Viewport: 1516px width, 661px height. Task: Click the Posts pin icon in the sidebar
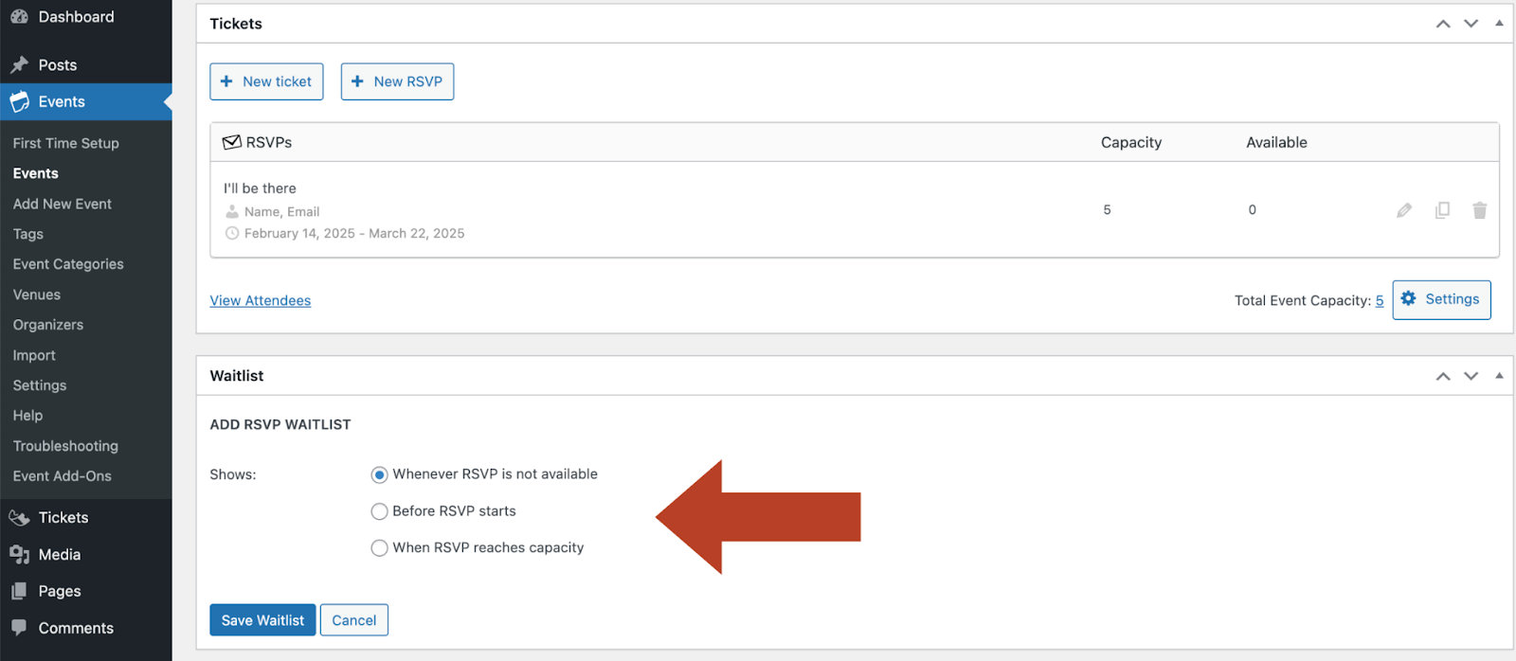pos(19,65)
